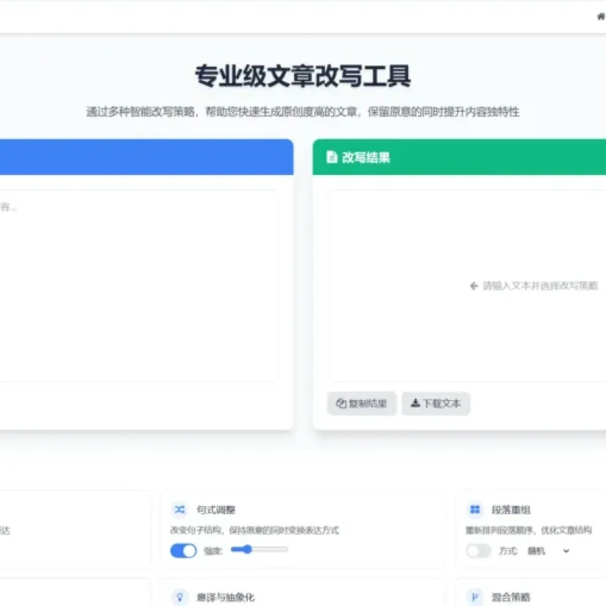Click the lightbulb icon beside 意译与抽象化
606x606 pixels.
pyautogui.click(x=180, y=597)
